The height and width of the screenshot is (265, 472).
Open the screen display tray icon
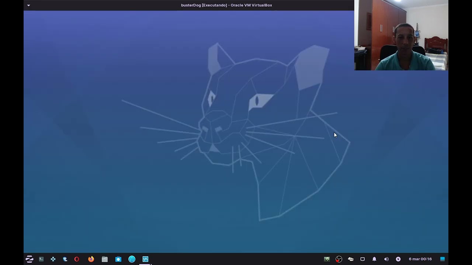[x=362, y=259]
